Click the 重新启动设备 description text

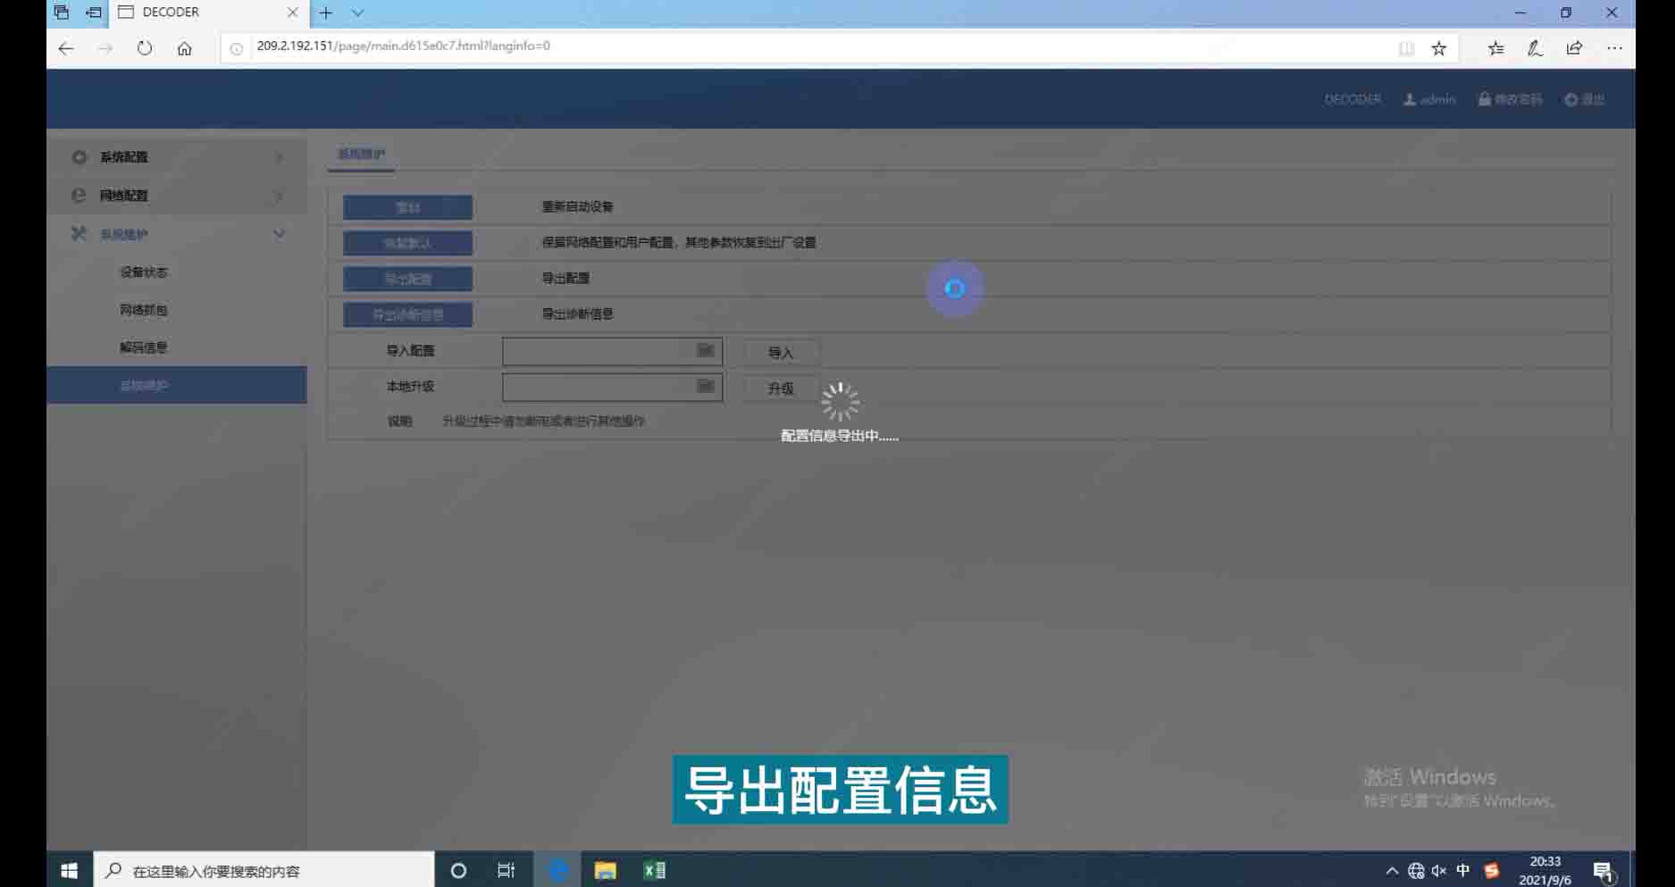[577, 206]
